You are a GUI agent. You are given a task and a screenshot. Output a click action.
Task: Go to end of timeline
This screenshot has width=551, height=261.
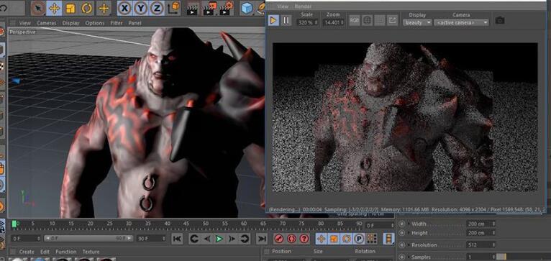pos(262,239)
